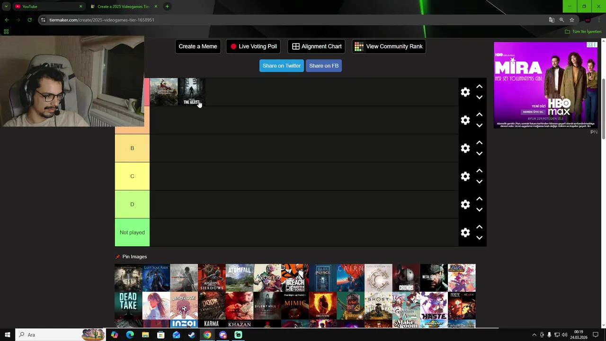
Task: Launch Microsoft Edge from the taskbar
Action: coord(130,335)
